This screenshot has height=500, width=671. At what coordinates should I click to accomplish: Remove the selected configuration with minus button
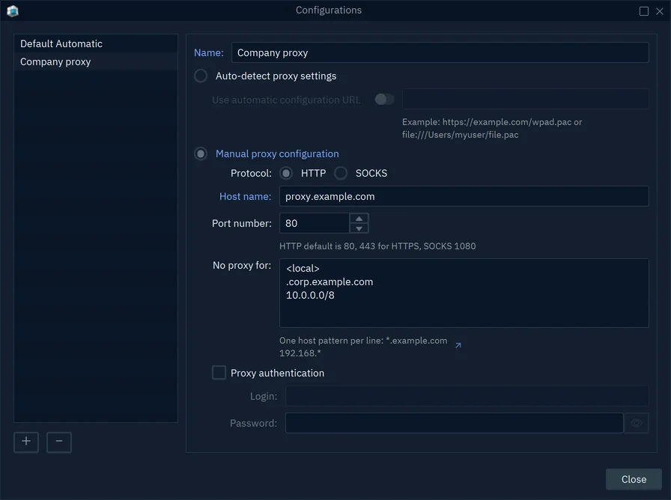point(59,442)
